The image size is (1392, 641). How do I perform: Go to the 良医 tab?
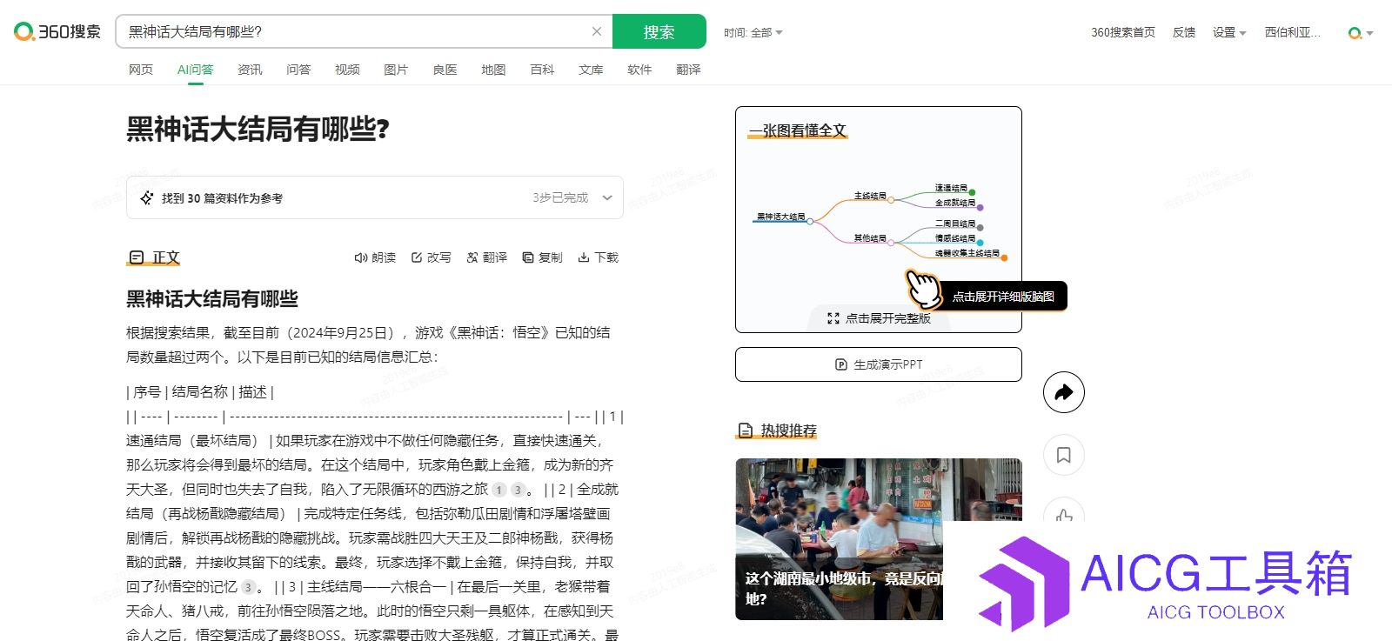(445, 70)
